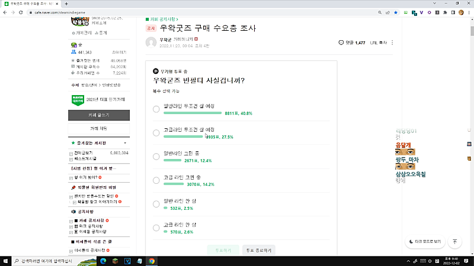Click the taskbar clock showing 2022-12-02
This screenshot has height=266, width=474.
[451, 261]
